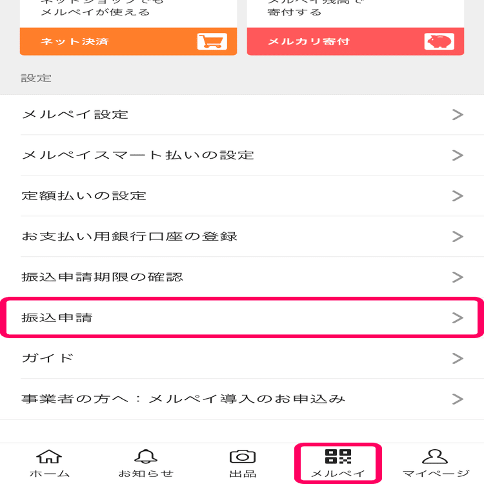Viewport: 484px width, 484px height.
Task: Go to the ホーム house icon
Action: (49, 456)
